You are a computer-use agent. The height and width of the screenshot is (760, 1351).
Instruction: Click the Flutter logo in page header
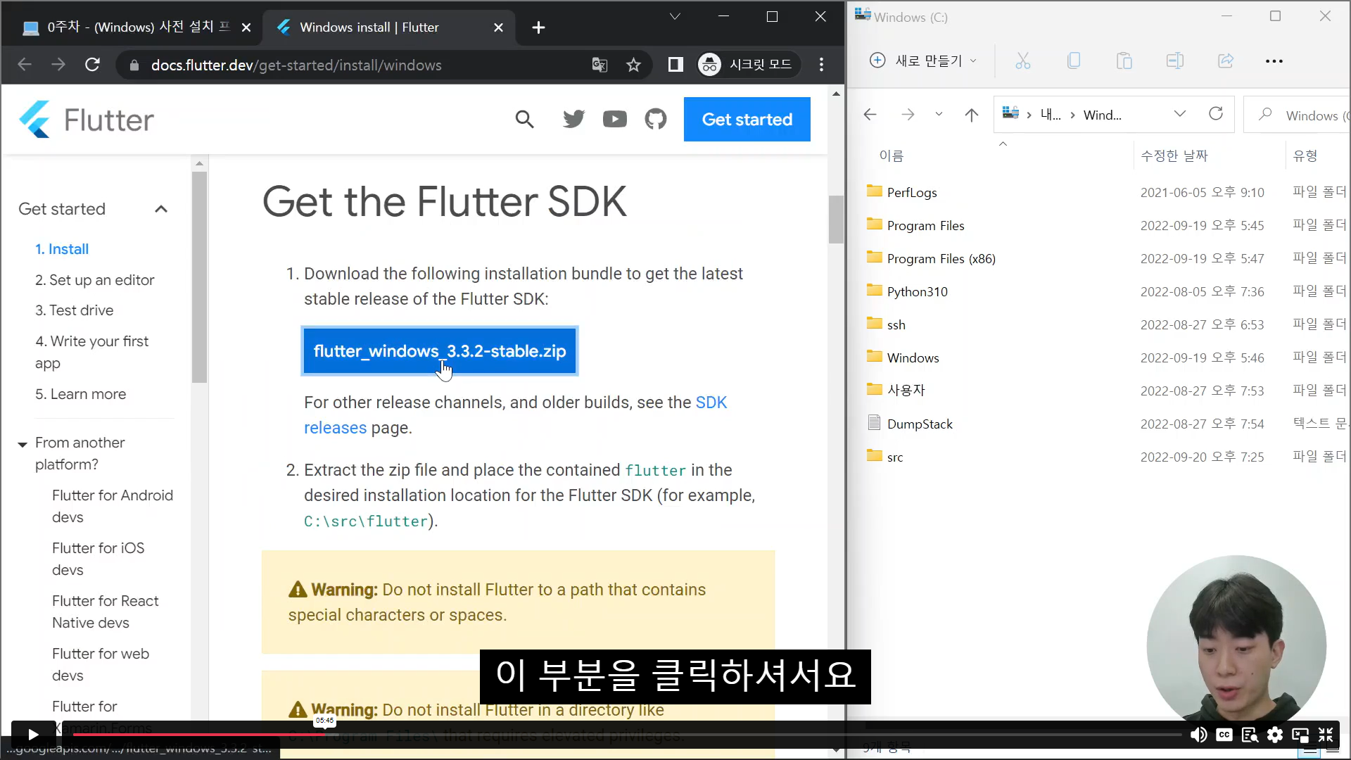(x=86, y=120)
